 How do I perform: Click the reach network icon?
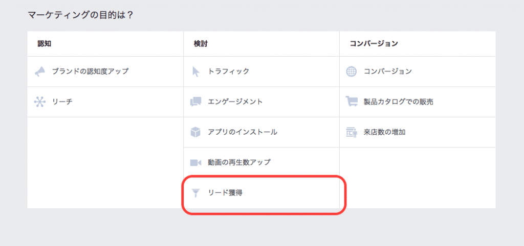click(x=40, y=102)
